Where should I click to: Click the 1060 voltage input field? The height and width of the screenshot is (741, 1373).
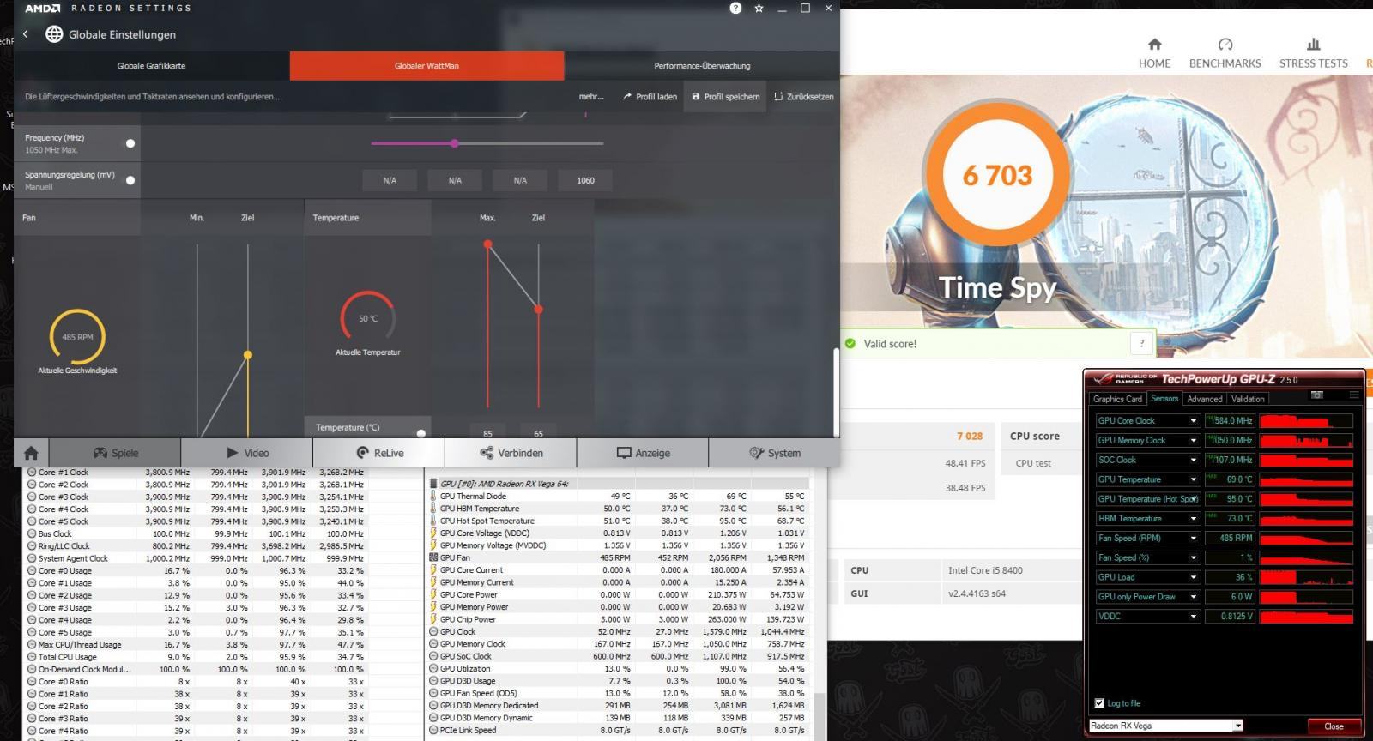(x=585, y=180)
